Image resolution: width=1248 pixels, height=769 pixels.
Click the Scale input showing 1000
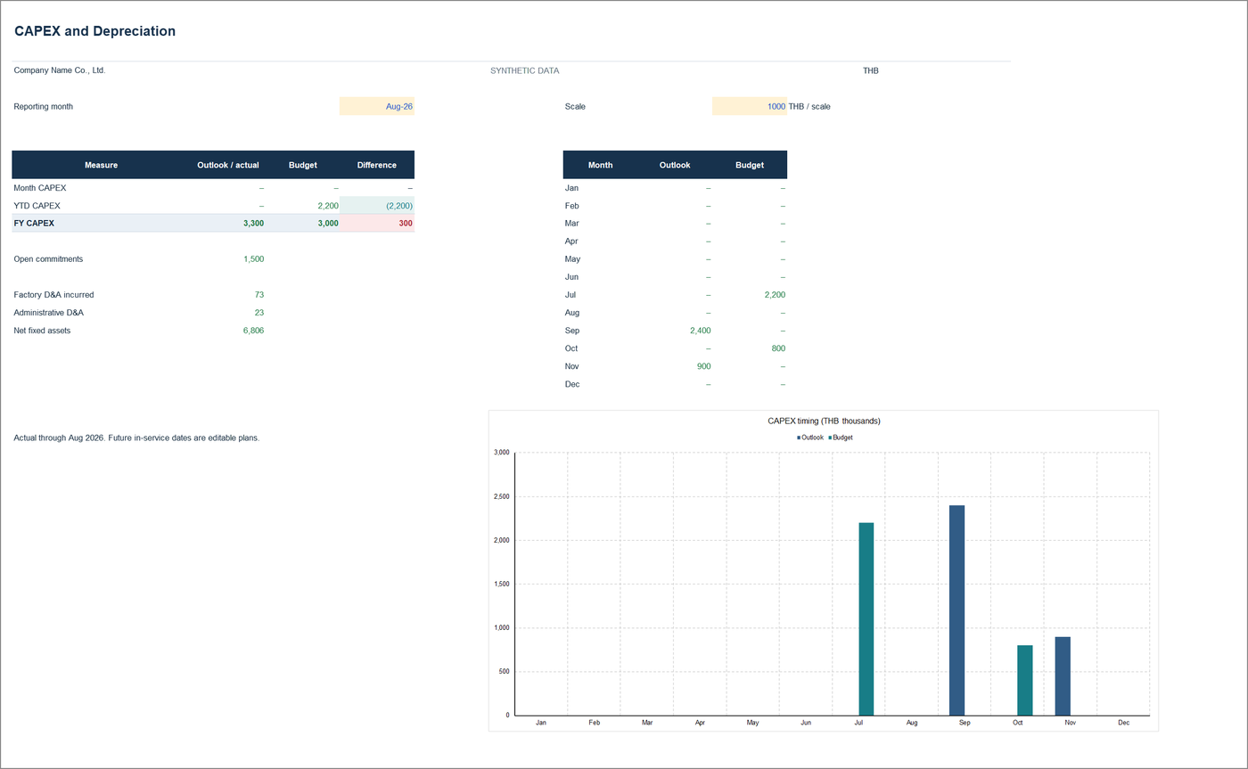pyautogui.click(x=749, y=106)
